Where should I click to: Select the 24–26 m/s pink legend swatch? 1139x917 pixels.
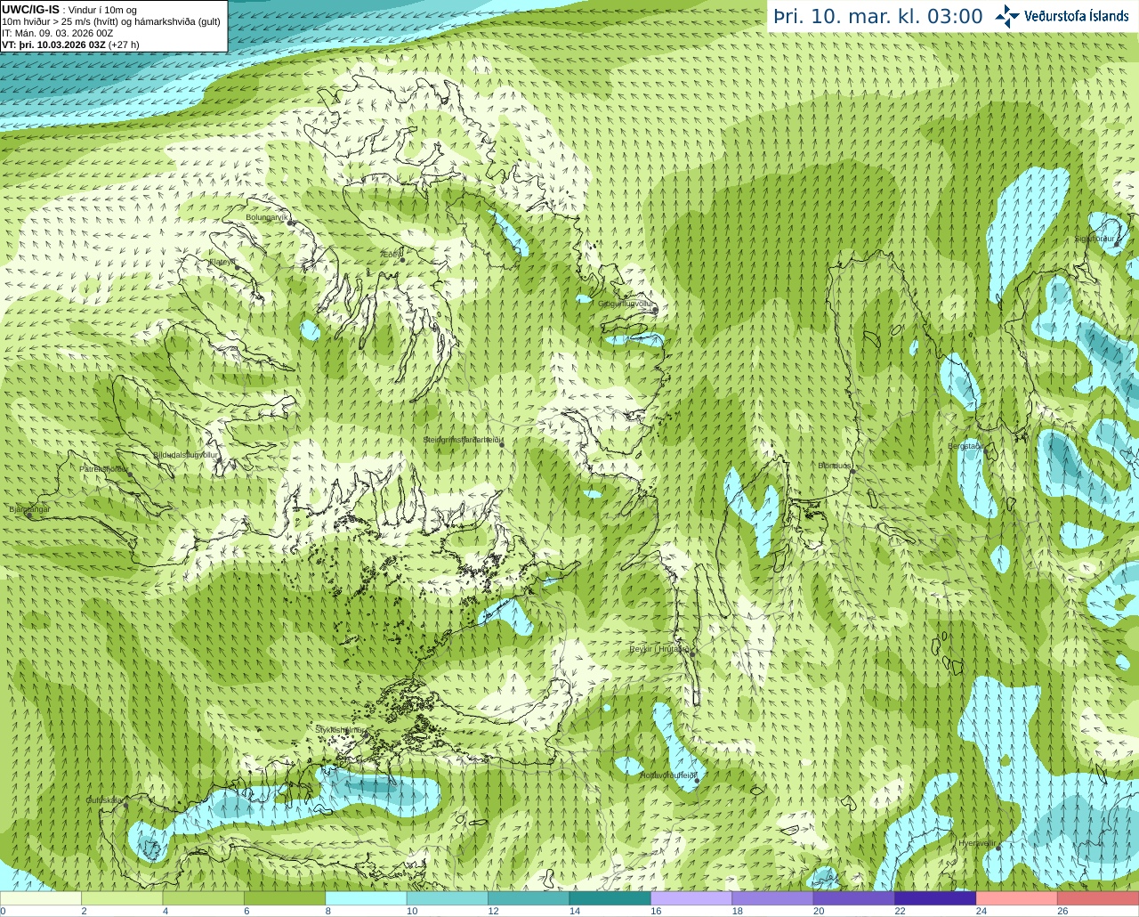click(1017, 898)
